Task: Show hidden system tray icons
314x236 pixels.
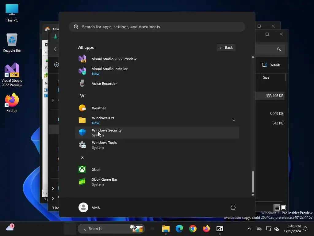Action: coord(249,229)
